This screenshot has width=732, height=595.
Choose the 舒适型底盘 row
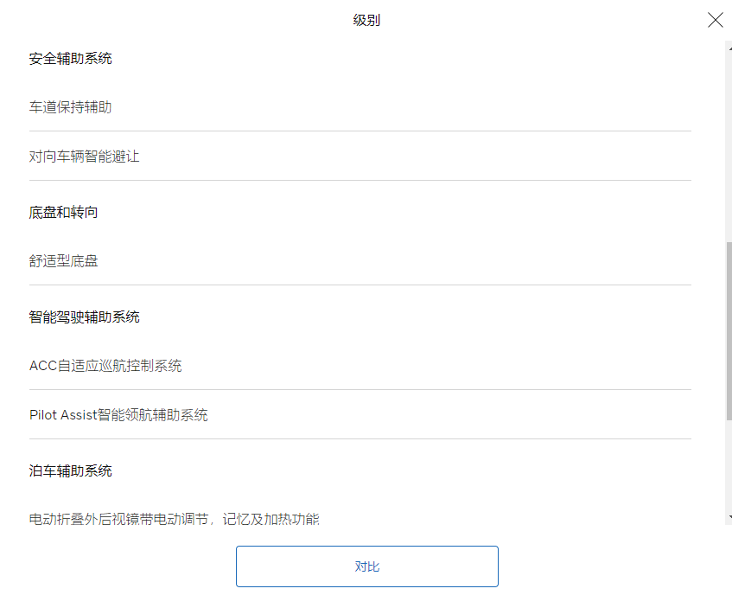click(x=63, y=260)
